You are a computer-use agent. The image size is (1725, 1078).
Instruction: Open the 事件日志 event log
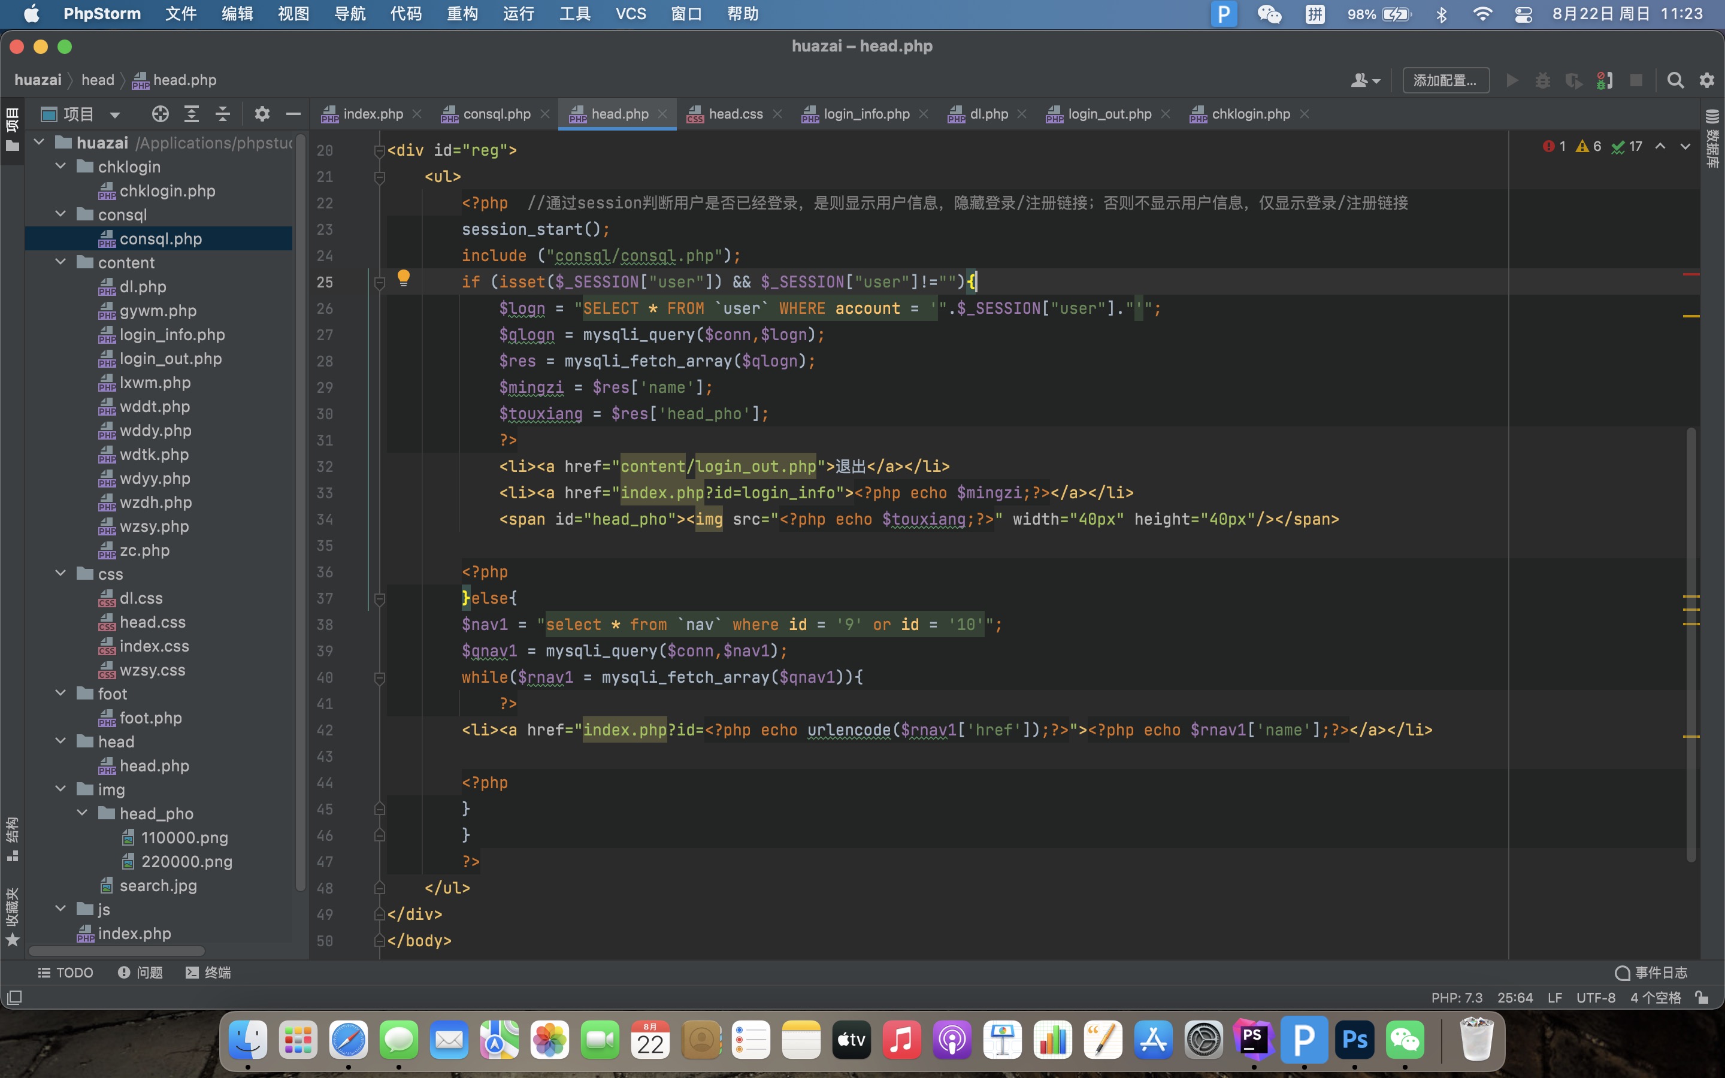click(1651, 973)
